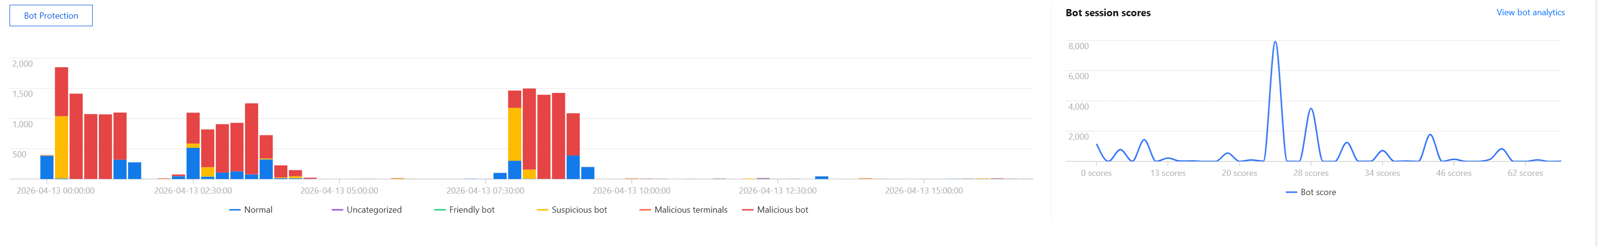Click the Bot session scores heading

1108,13
